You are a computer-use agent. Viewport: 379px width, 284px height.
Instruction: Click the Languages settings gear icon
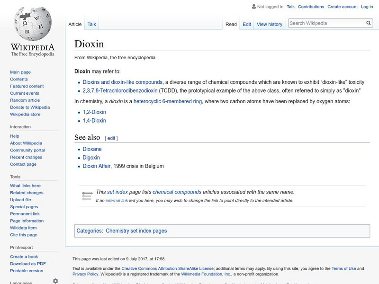[x=55, y=281]
